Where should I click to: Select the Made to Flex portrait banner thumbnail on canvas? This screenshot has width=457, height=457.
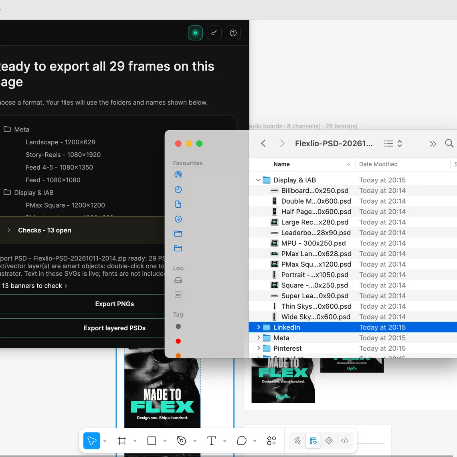(x=162, y=388)
